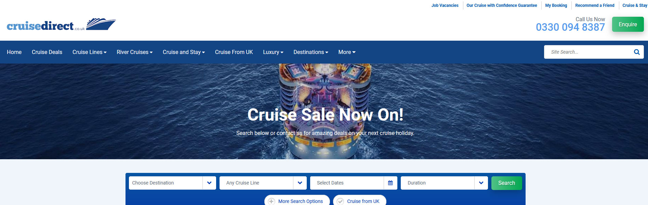This screenshot has height=205, width=648.
Task: Open the Recommend a Friend link
Action: pyautogui.click(x=595, y=5)
